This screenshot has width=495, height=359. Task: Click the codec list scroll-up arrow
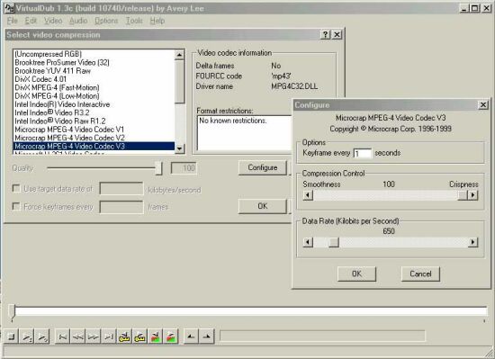click(179, 55)
